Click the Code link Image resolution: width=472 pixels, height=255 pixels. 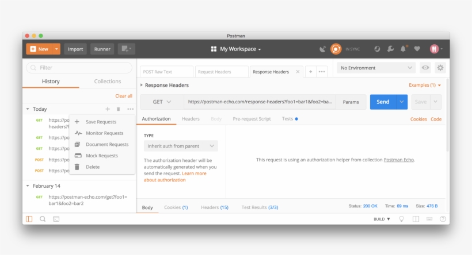click(x=436, y=119)
